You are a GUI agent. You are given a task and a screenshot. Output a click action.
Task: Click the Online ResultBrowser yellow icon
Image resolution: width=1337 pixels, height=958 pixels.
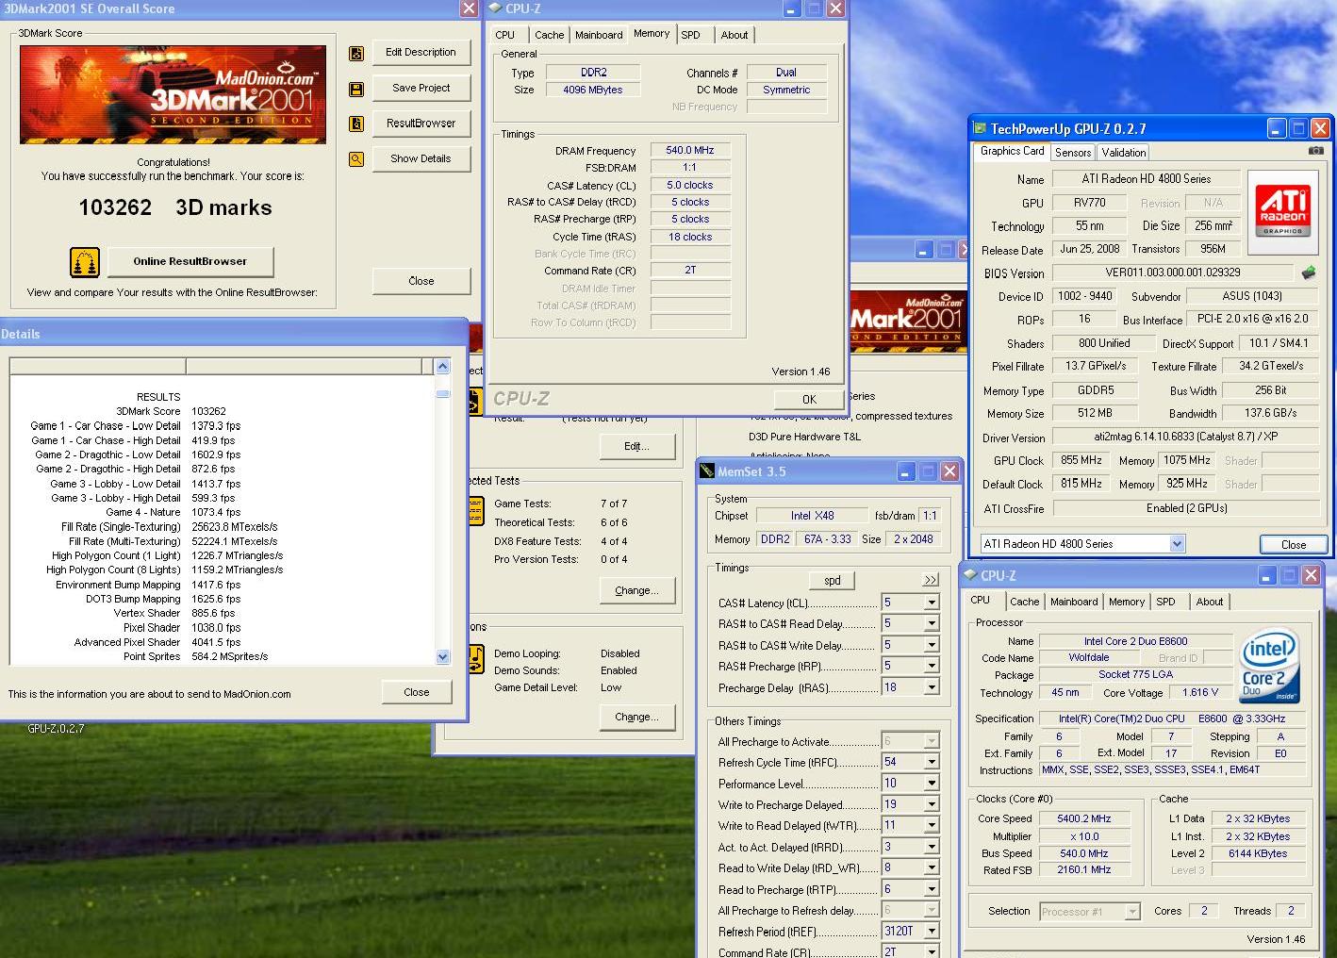point(85,262)
